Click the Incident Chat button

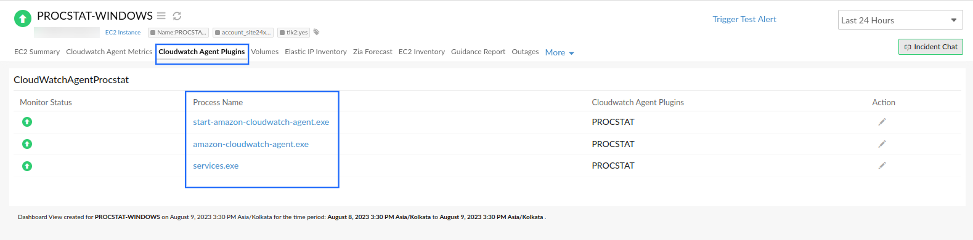[930, 47]
